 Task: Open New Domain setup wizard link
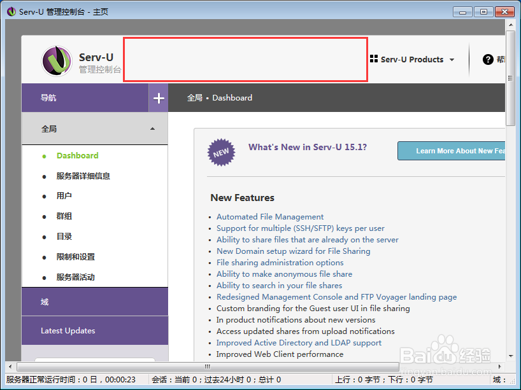pos(294,251)
